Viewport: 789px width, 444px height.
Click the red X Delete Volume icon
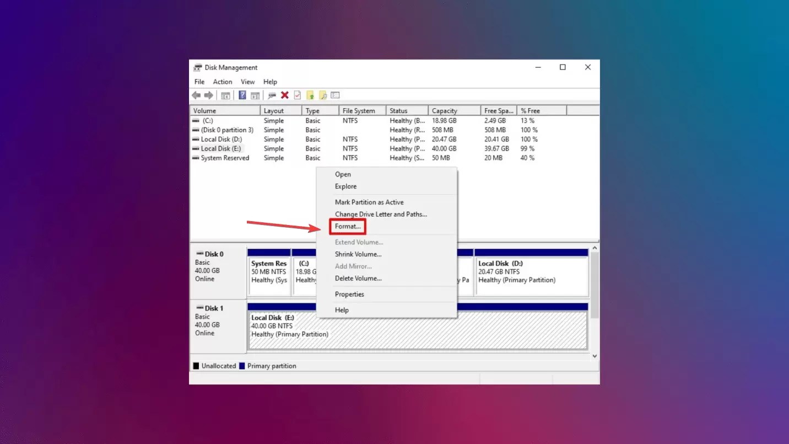point(285,95)
